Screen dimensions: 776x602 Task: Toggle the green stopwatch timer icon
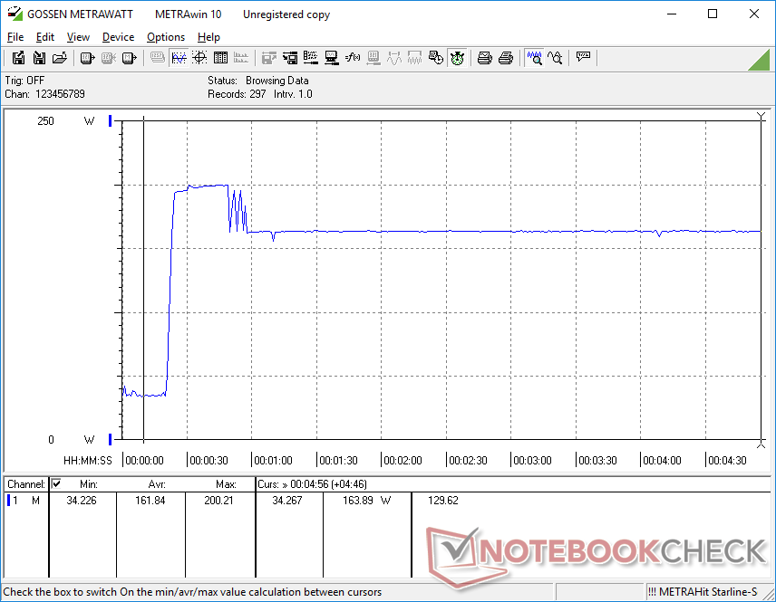[457, 58]
